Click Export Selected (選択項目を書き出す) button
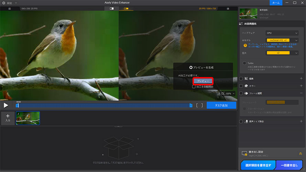This screenshot has width=306, height=172. coord(258,165)
